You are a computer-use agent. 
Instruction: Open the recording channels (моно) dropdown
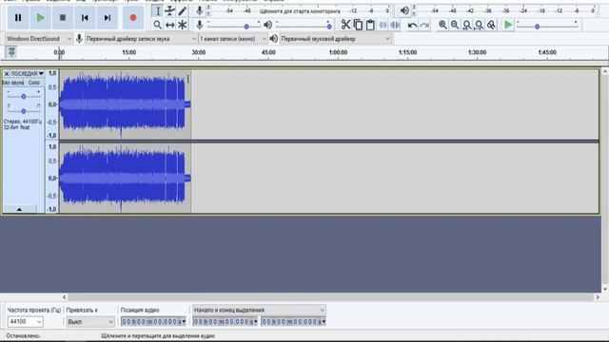tap(233, 39)
